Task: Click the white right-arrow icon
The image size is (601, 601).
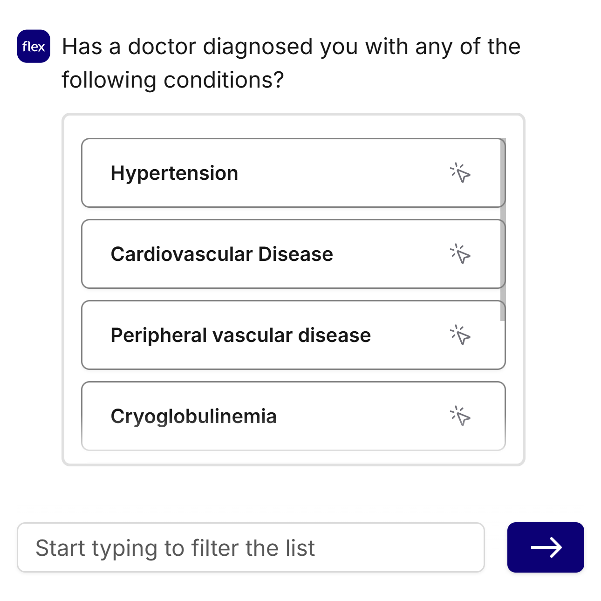Action: [x=546, y=547]
